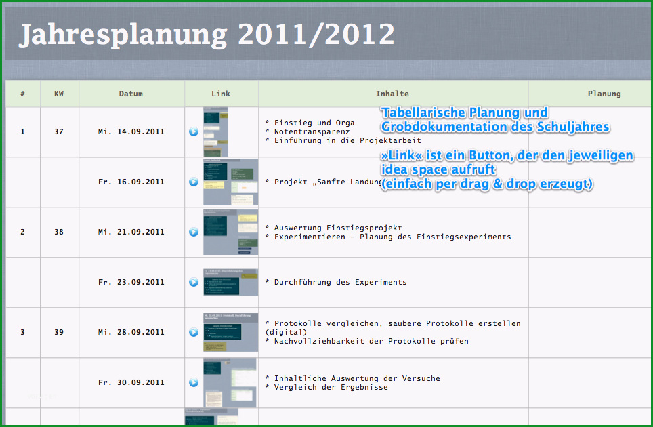Open the link button for Mi. 28.09.2011
The image size is (653, 427).
tap(194, 332)
